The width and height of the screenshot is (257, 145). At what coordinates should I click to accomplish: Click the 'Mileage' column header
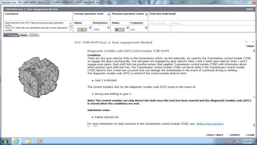coord(177,23)
